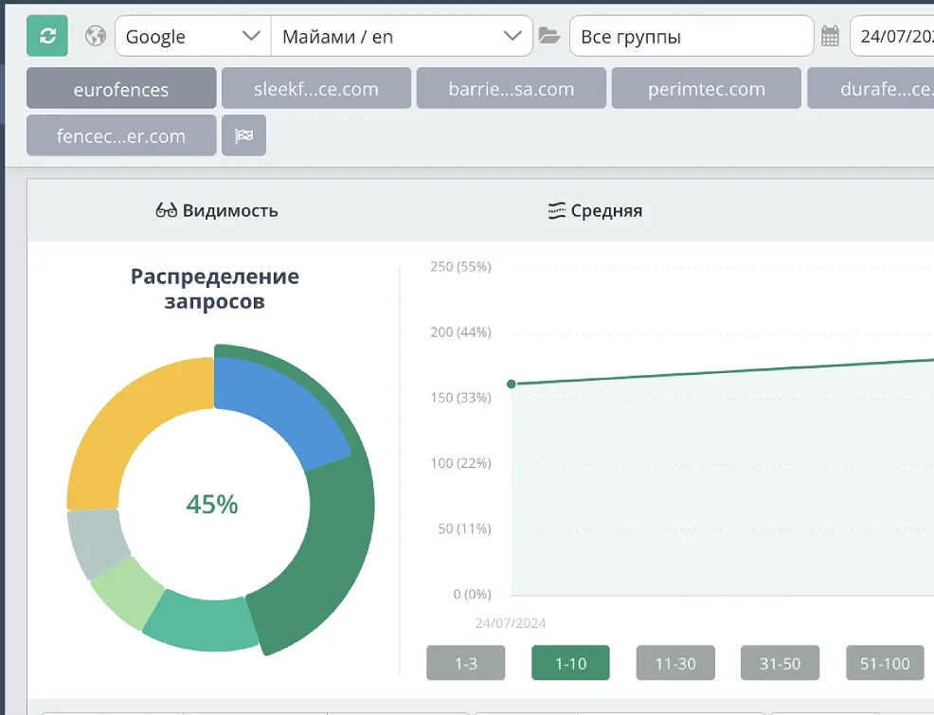
Task: Click the globe icon near search engine
Action: coord(95,36)
